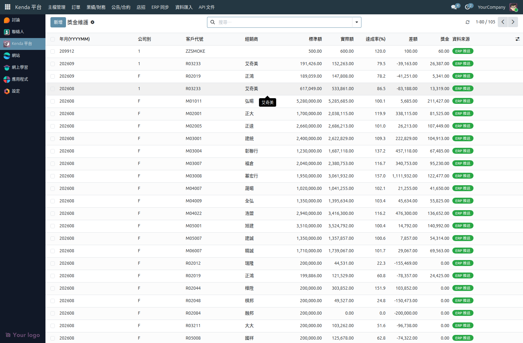Check the 202609 R02019 row checkbox

tap(53, 76)
